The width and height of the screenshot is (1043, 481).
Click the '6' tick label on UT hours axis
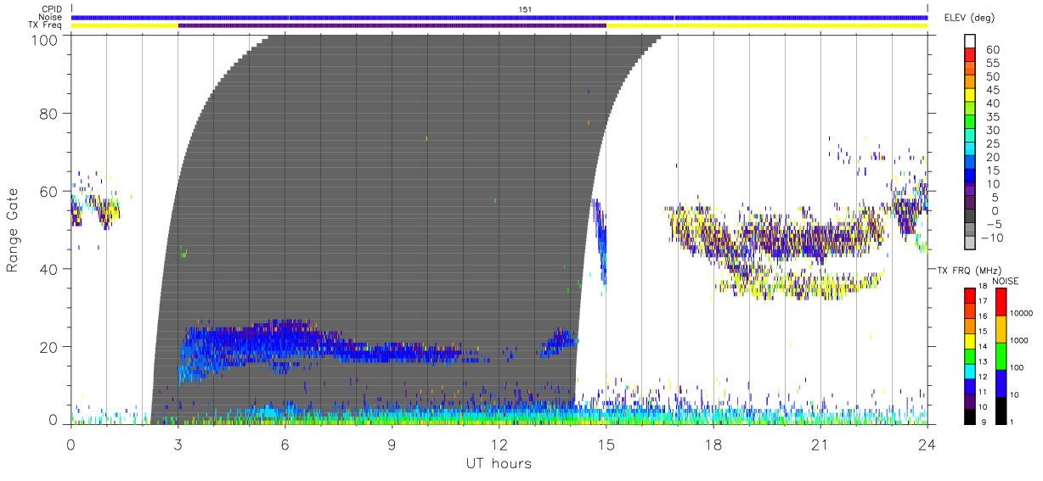[285, 444]
